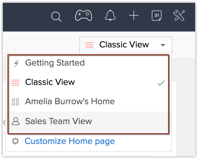The width and height of the screenshot is (198, 159).
Task: Click the gear icon beside Customize Home page
Action: click(15, 141)
